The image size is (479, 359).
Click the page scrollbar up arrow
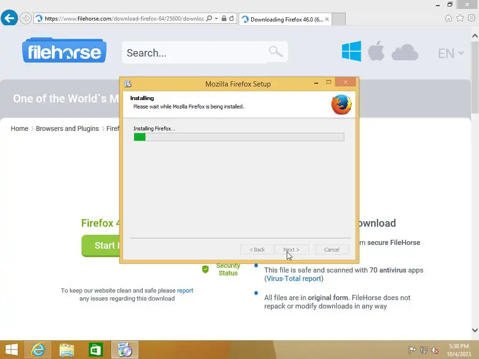[x=475, y=36]
